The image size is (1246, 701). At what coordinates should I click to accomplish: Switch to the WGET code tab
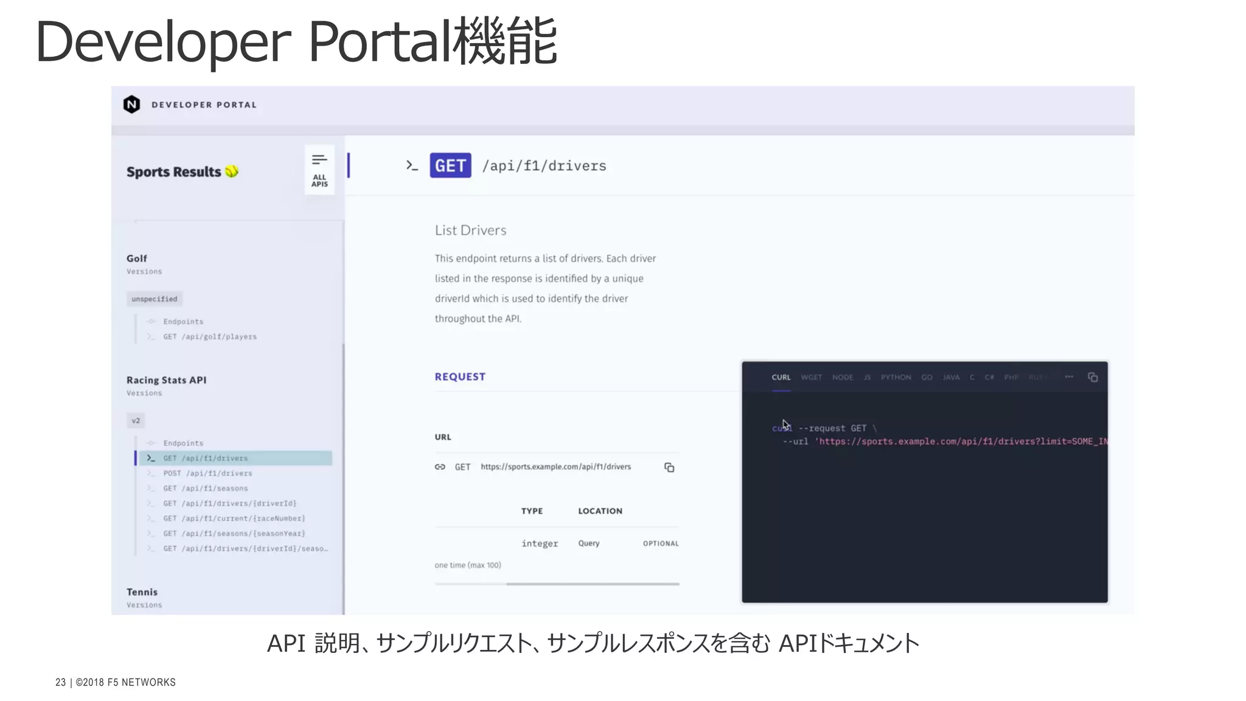coord(811,377)
